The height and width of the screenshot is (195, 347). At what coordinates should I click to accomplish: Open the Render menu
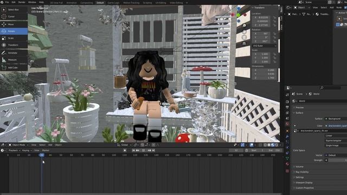(22, 2)
